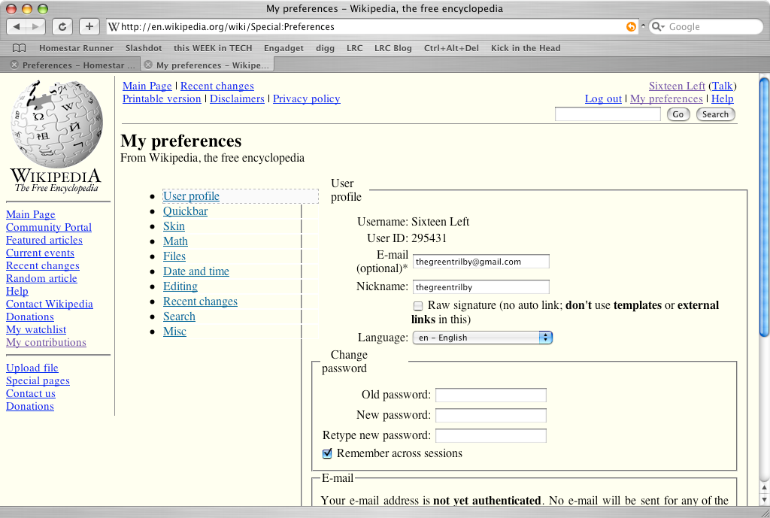Click the E-mail address input field
The height and width of the screenshot is (518, 770).
pos(480,262)
